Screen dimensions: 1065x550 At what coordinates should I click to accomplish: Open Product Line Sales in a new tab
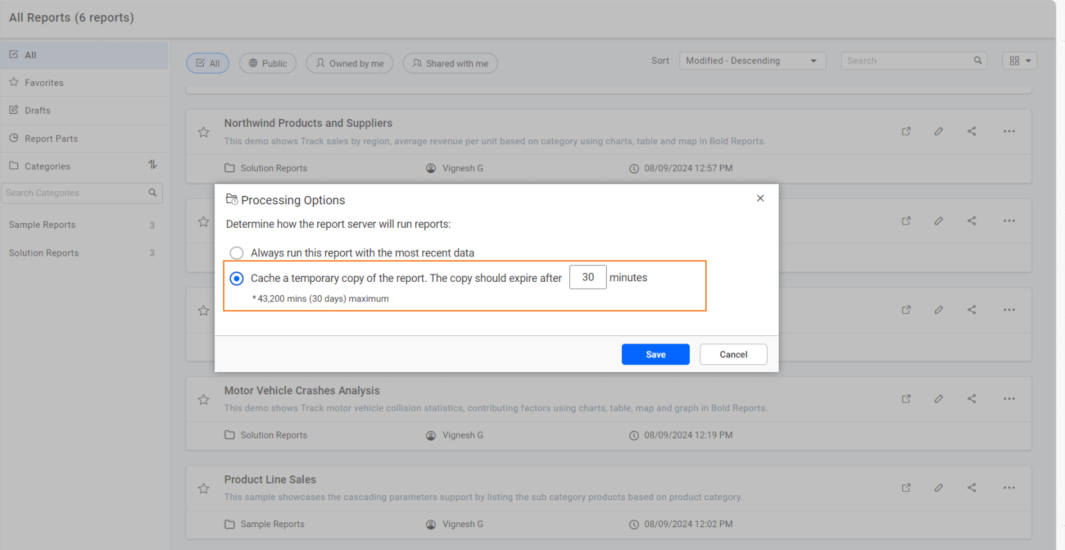[906, 488]
